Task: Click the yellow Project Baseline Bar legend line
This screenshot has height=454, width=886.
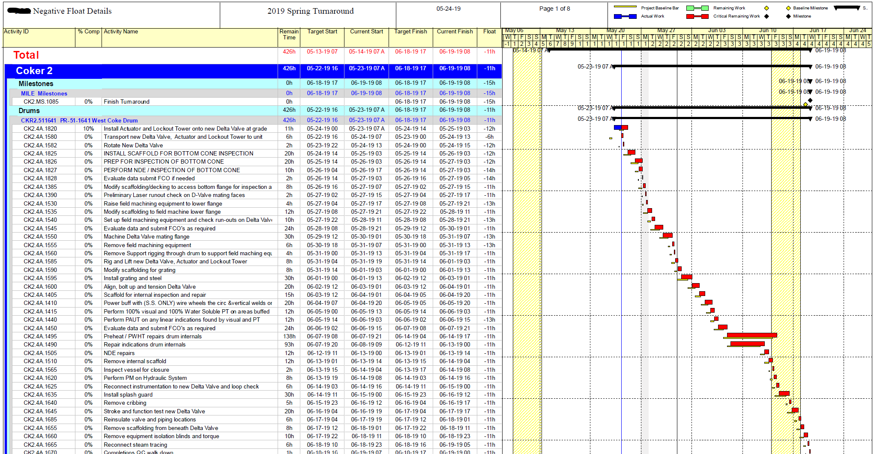Action: (625, 6)
